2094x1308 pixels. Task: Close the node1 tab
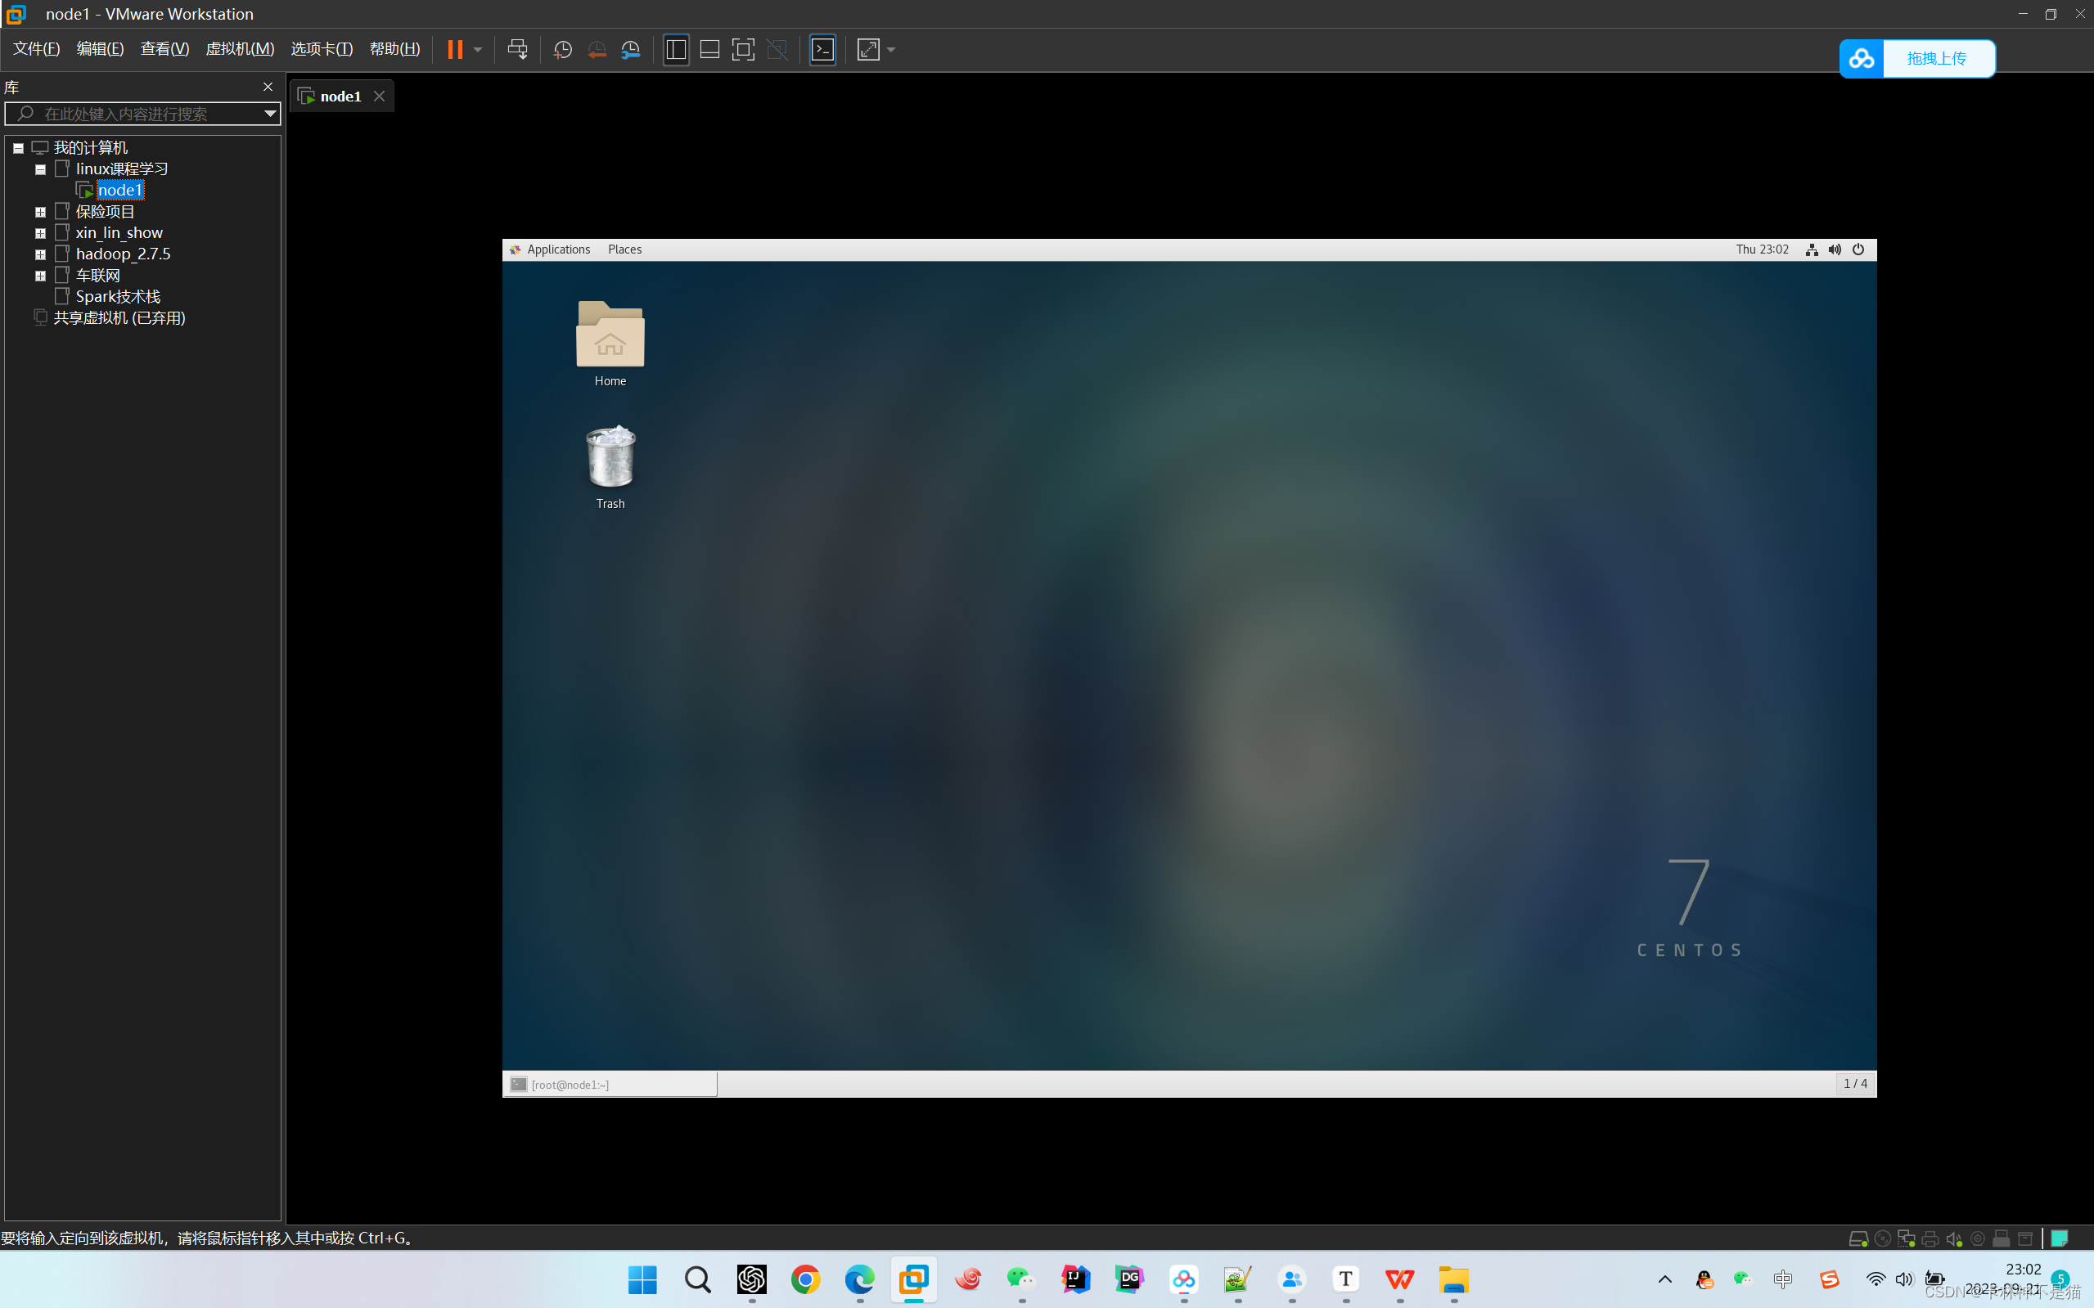click(379, 96)
